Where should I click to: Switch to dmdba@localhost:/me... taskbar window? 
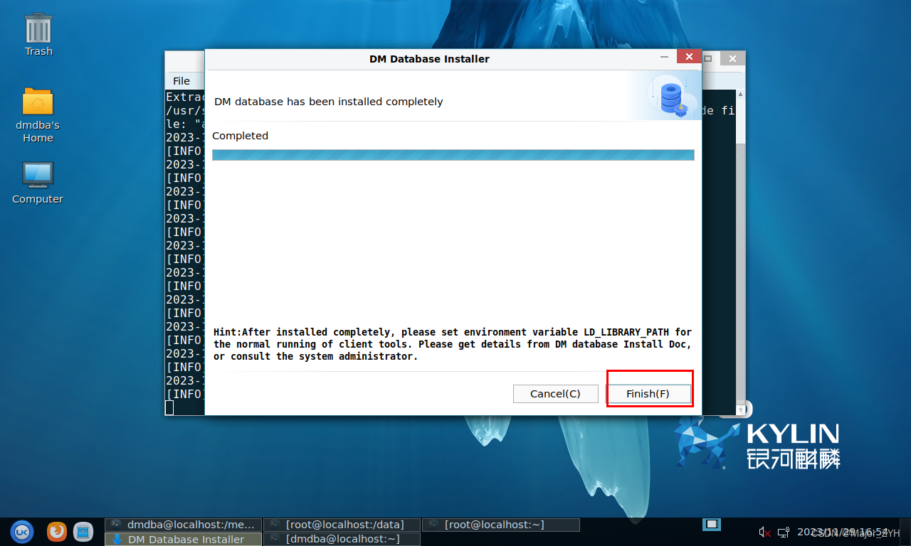coord(183,525)
